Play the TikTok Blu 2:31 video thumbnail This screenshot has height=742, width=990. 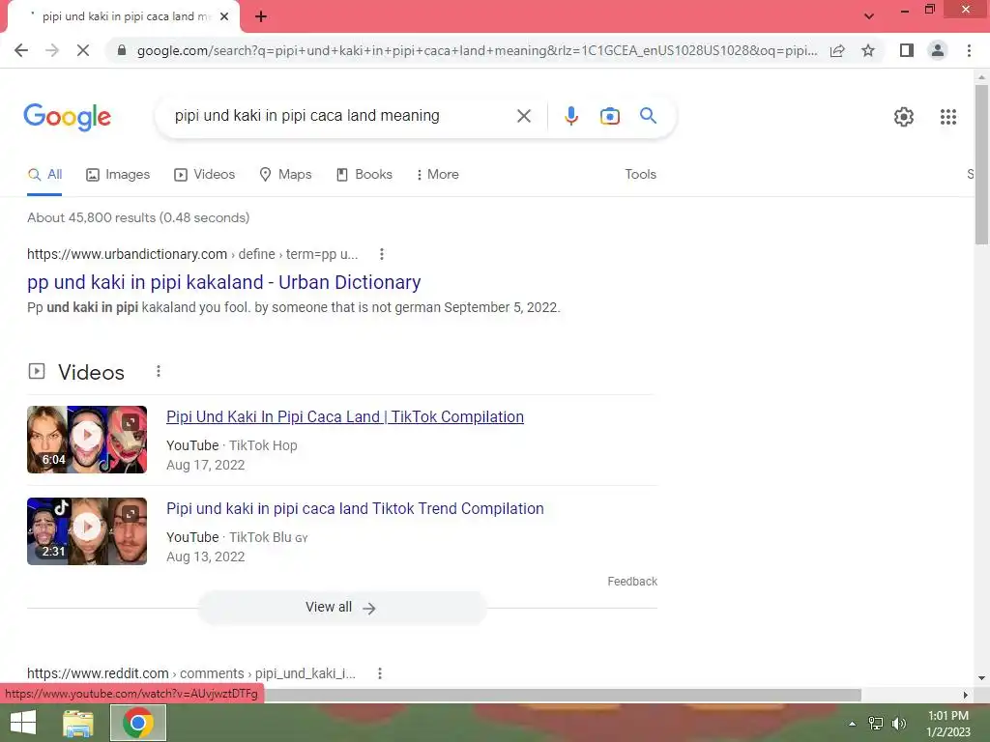(x=87, y=531)
